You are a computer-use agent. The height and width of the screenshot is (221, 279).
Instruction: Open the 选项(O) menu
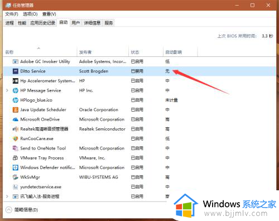click(30, 14)
